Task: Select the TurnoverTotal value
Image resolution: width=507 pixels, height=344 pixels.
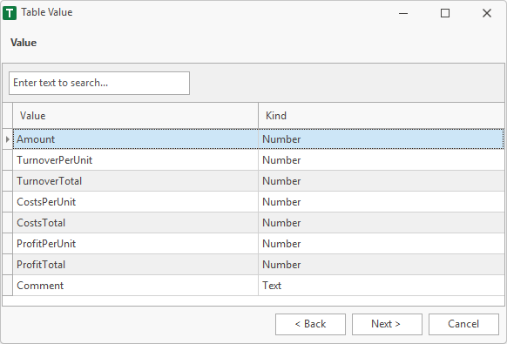Action: click(136, 181)
